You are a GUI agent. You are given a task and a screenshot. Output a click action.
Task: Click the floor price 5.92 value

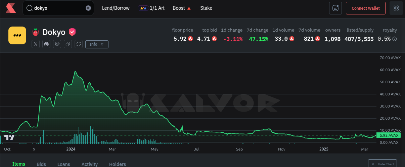180,39
